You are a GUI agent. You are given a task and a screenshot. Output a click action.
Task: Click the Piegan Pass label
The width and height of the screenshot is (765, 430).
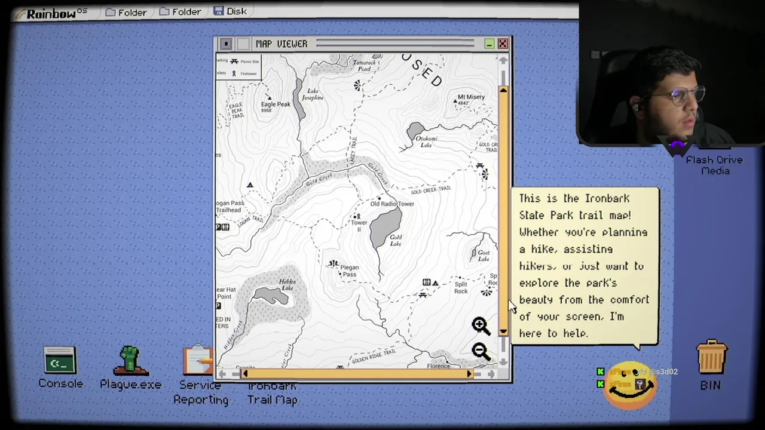pos(350,271)
